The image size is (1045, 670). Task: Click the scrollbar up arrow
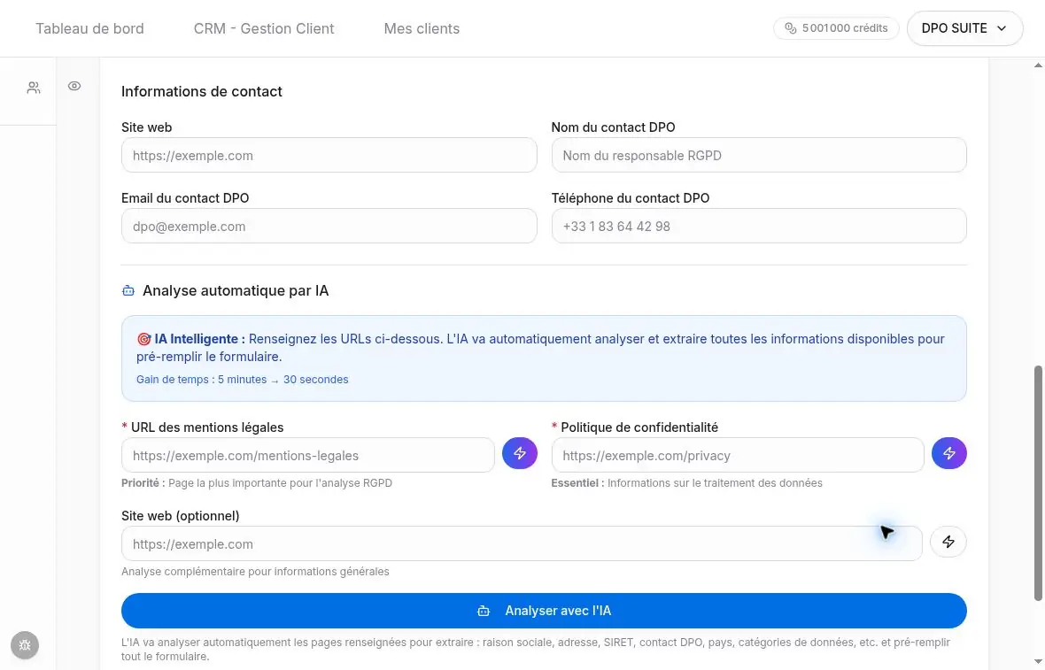(x=1038, y=65)
